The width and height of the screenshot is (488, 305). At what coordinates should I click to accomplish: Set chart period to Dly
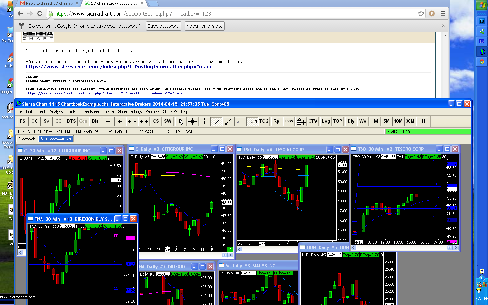(351, 121)
